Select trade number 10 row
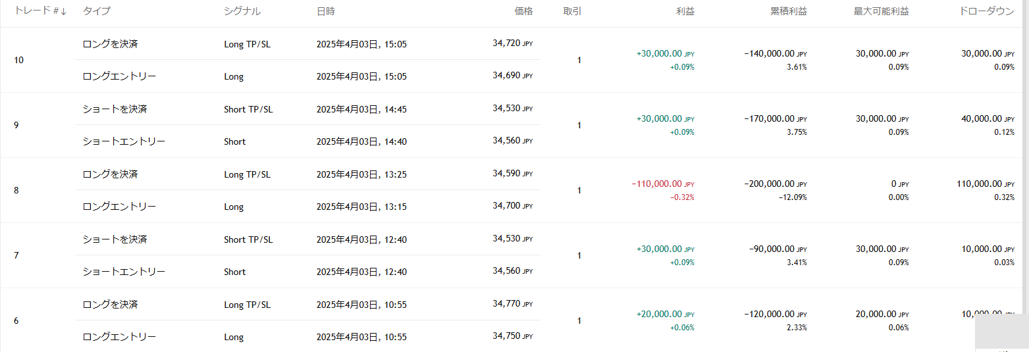 pos(18,61)
